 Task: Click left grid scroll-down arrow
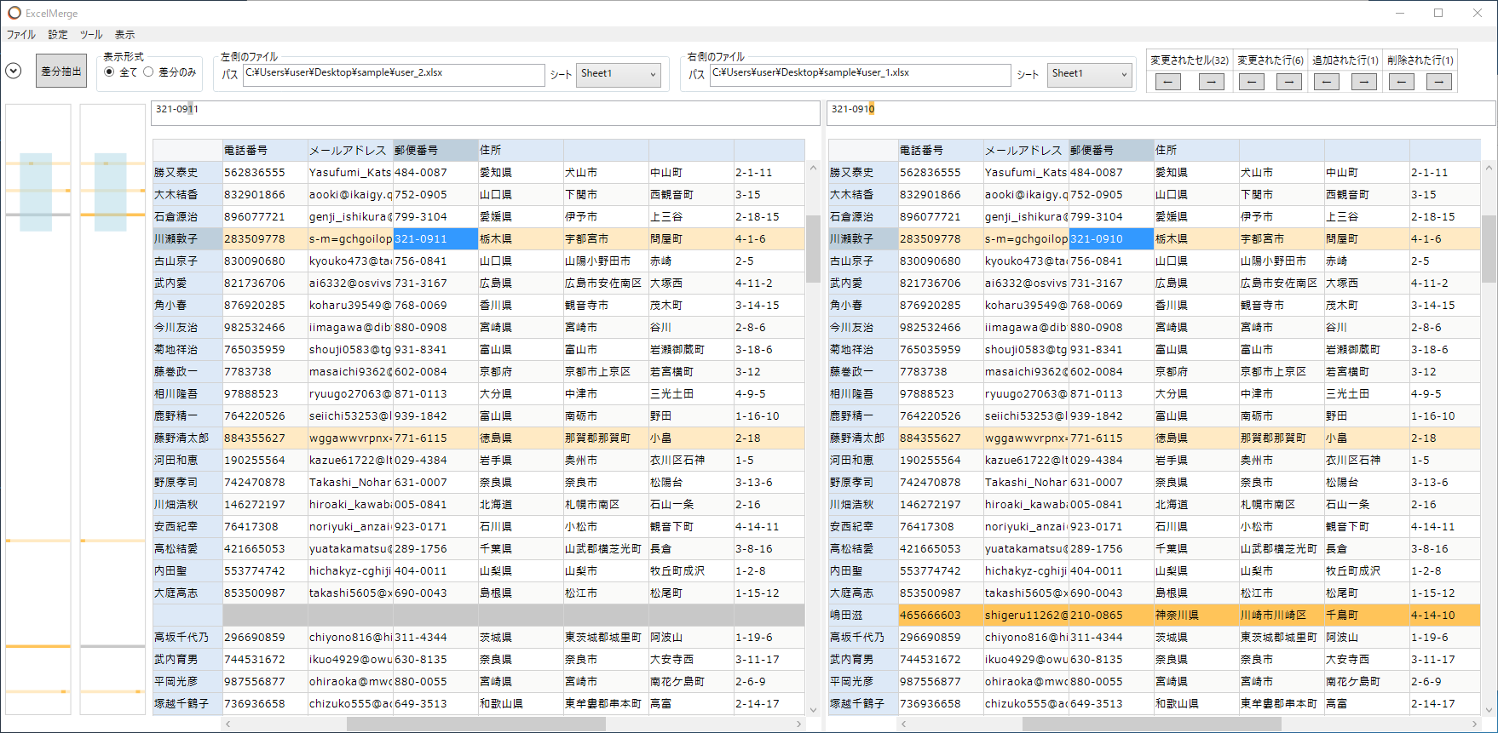point(813,709)
